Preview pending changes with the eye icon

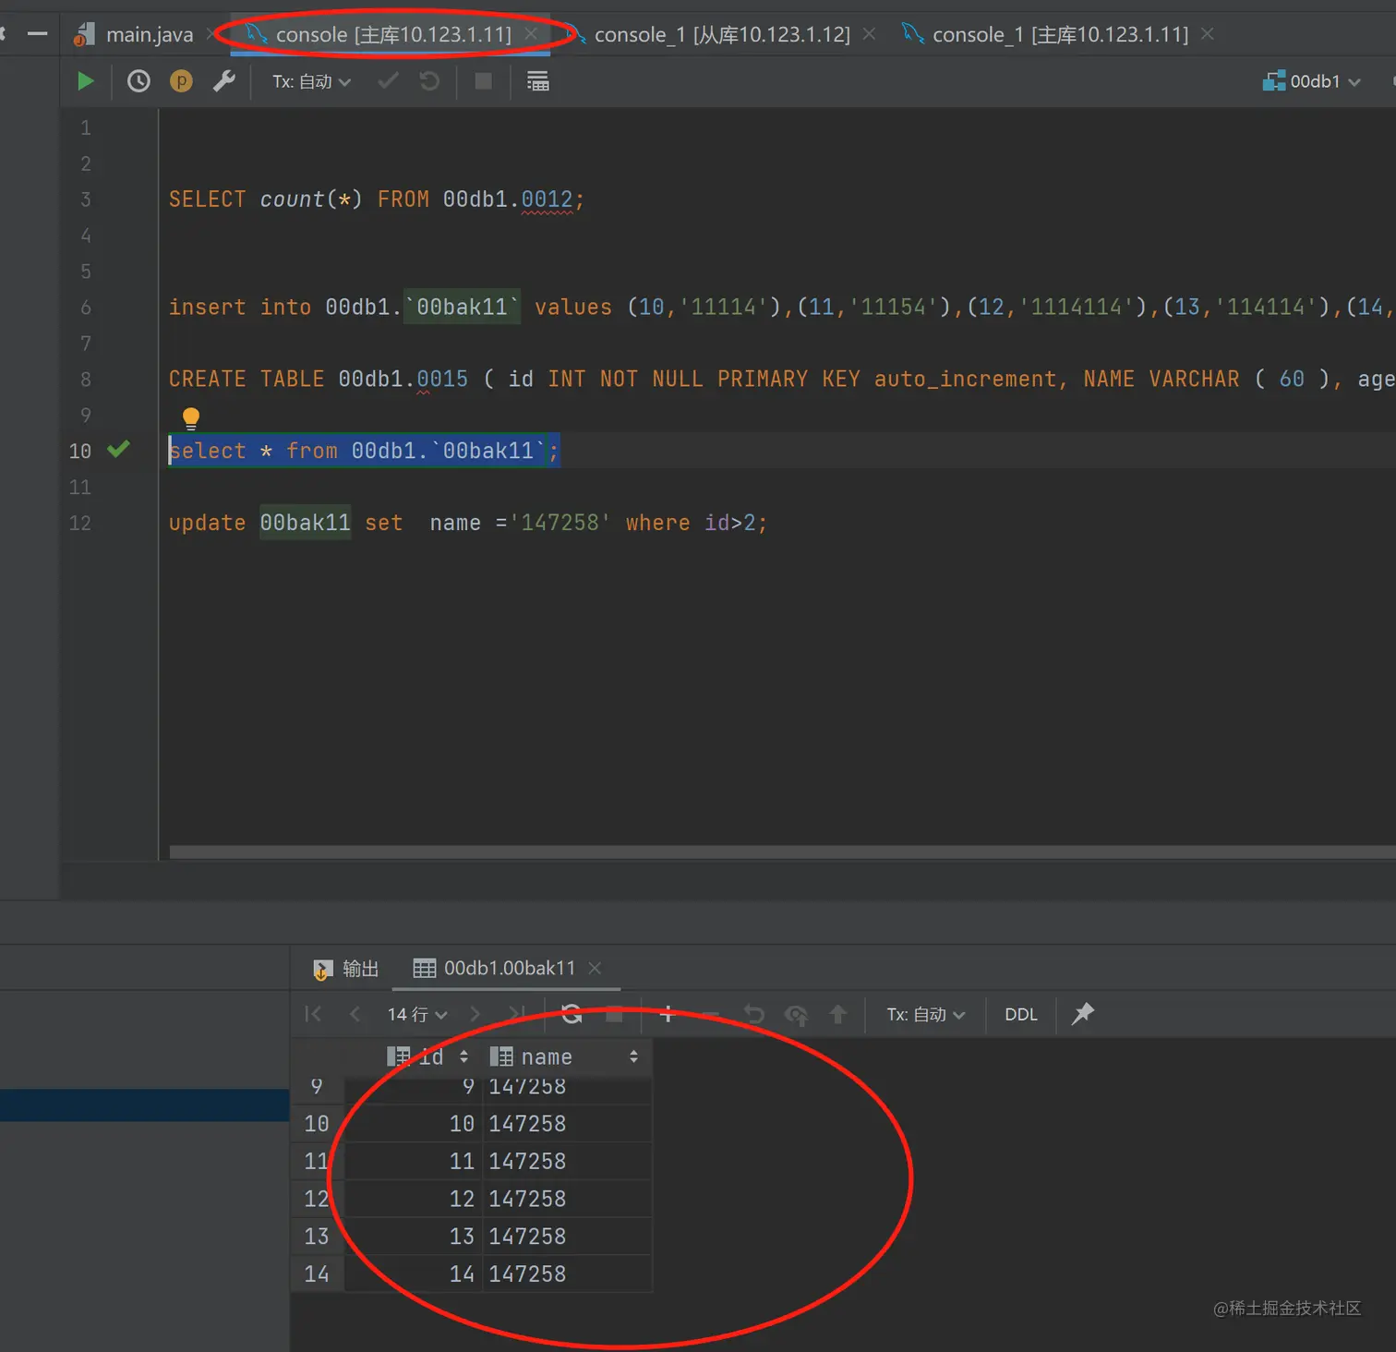[x=796, y=1014]
